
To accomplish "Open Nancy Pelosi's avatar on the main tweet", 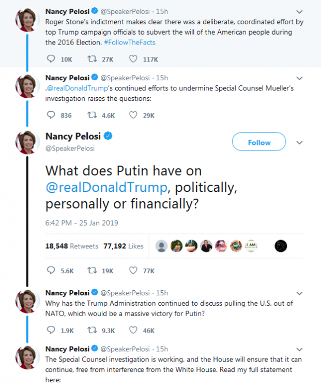I will point(27,143).
